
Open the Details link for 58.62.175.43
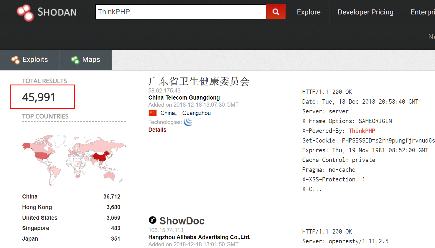[x=157, y=130]
